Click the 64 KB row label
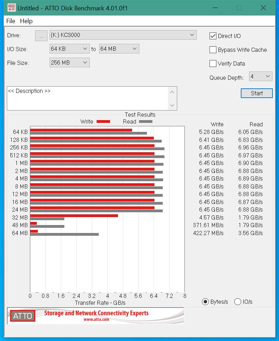279x341 pixels. coord(20,132)
